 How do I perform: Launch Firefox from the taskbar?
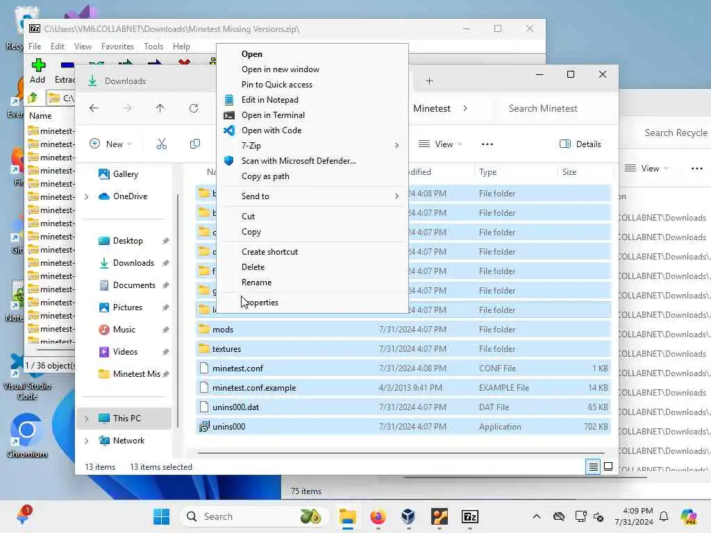[378, 516]
